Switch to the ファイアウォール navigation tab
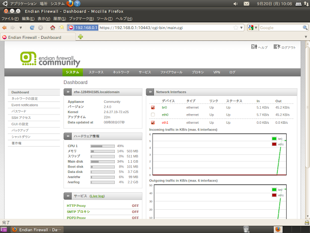 171,72
